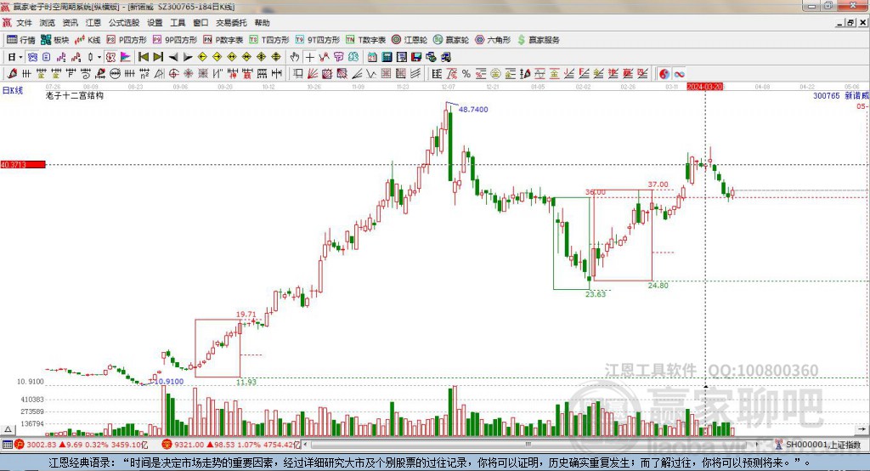This screenshot has width=870, height=471.
Task: Open the red-blue taiji yin-yang tool
Action: pyautogui.click(x=664, y=74)
